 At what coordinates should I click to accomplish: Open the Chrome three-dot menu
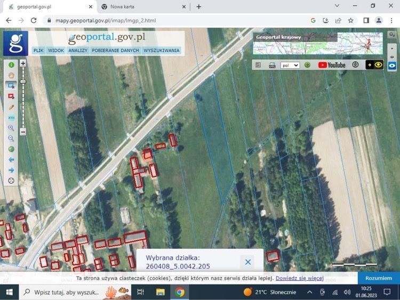[391, 20]
